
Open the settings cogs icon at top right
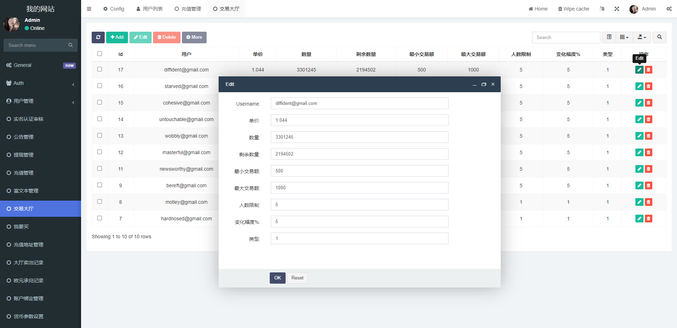click(669, 9)
